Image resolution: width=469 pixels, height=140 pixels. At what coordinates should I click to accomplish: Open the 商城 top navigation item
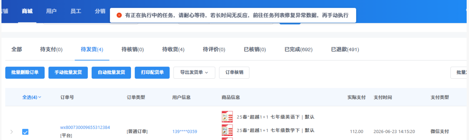(27, 11)
